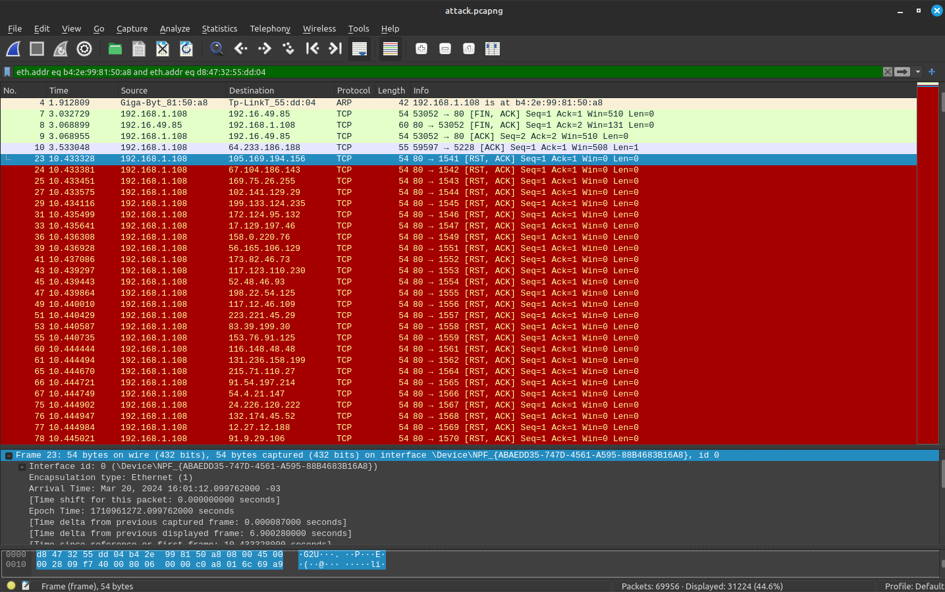This screenshot has height=592, width=945.
Task: Clear the display filter
Action: [x=888, y=72]
